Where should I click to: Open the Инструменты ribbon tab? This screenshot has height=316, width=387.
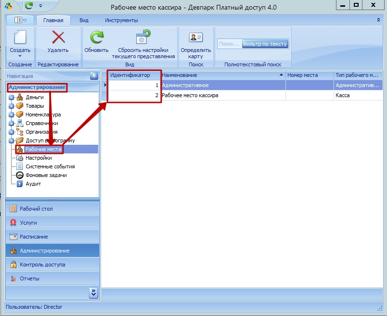(121, 20)
